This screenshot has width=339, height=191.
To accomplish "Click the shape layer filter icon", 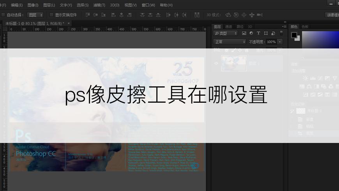I will pos(266,34).
